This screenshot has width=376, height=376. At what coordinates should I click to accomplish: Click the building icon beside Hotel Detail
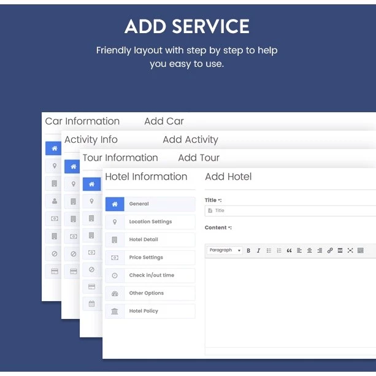(x=115, y=240)
